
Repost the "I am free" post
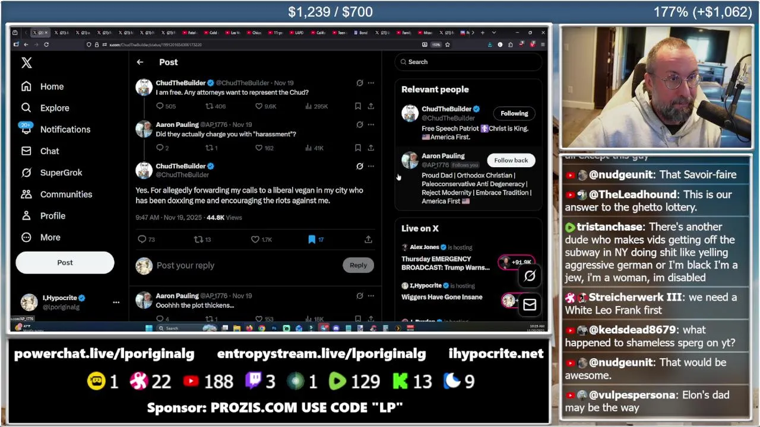coord(209,106)
